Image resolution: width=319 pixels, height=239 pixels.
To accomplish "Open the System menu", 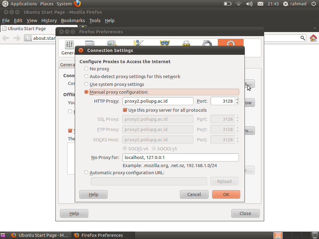I will click(x=64, y=4).
